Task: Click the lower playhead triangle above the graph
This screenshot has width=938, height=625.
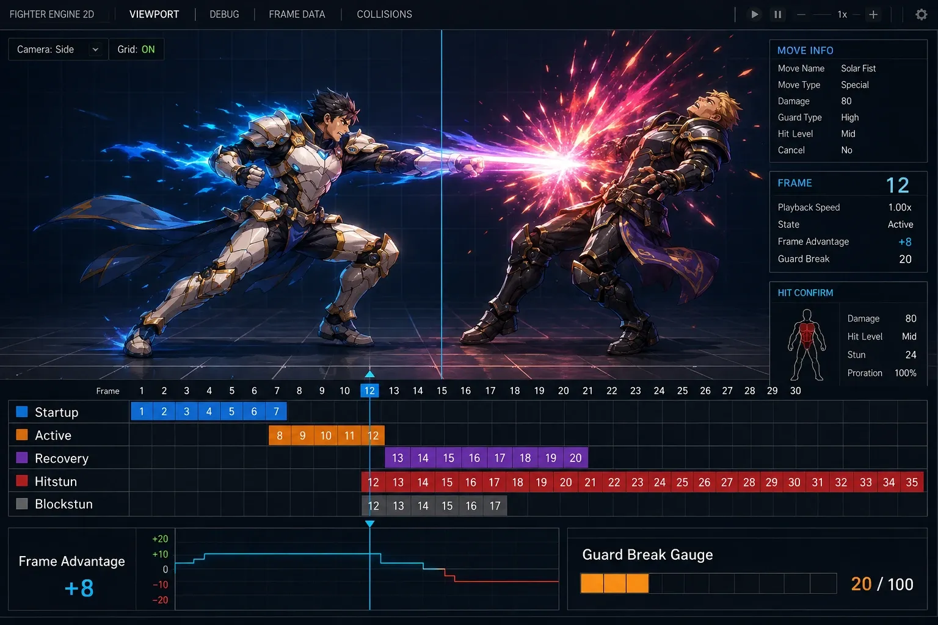Action: [x=369, y=524]
